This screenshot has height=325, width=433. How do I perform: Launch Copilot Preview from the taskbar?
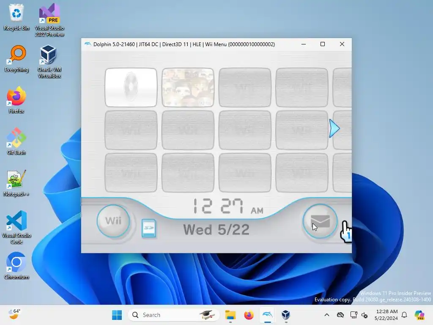click(x=419, y=315)
